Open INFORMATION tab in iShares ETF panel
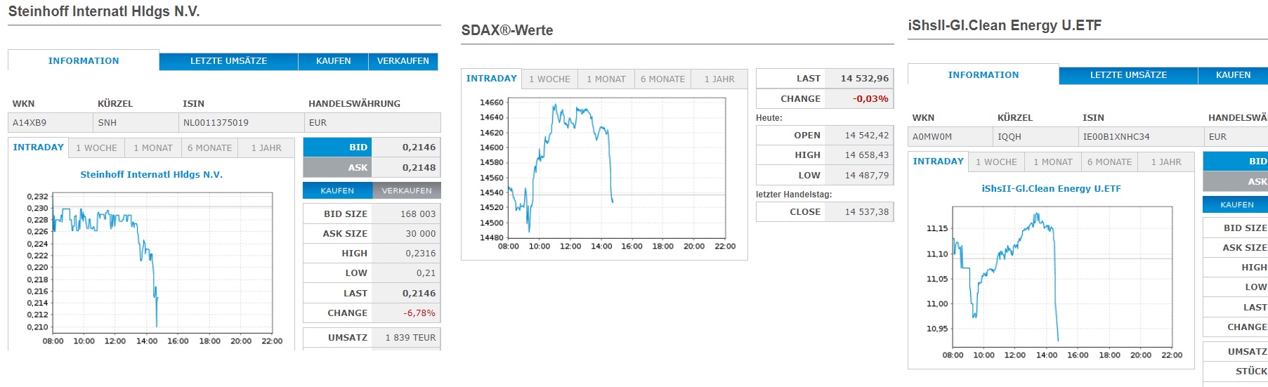 click(983, 74)
